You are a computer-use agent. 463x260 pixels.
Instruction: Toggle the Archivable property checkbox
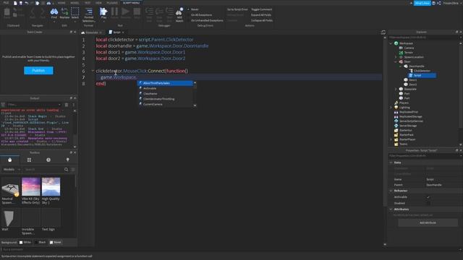click(428, 197)
